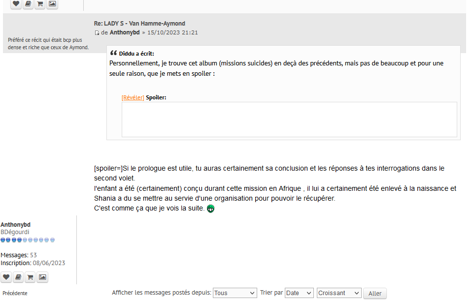Open the 'Tous' messages period dropdown

(235, 293)
